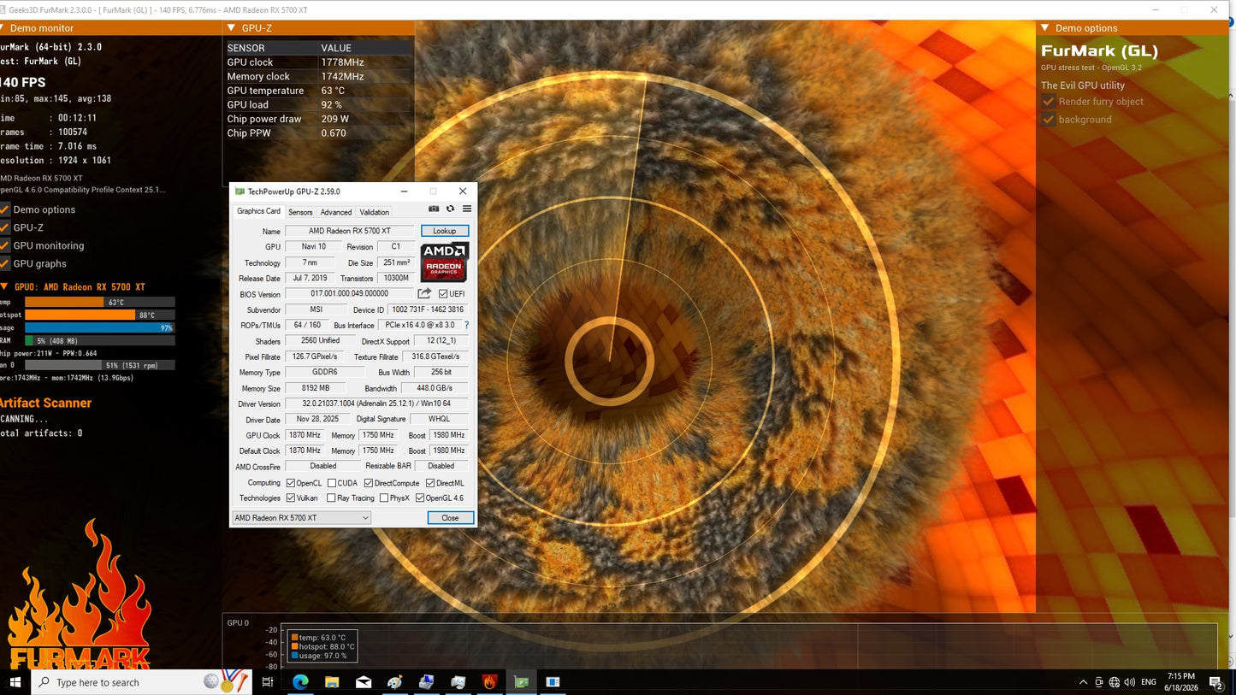
Task: Click the computer monitor app on taskbar
Action: tap(427, 682)
